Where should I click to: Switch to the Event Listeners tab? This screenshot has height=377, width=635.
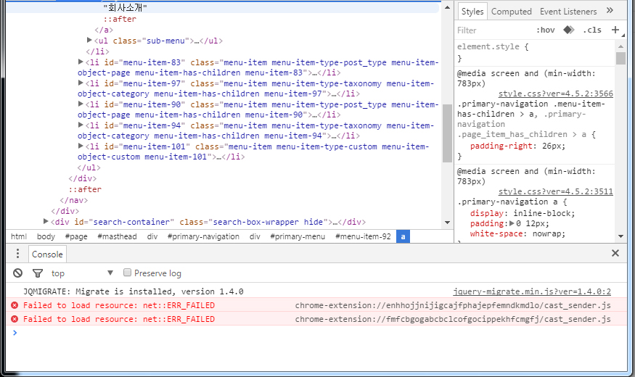tap(568, 12)
